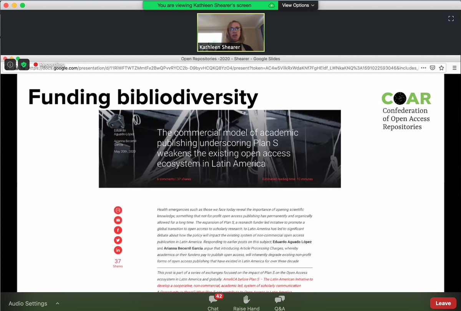The width and height of the screenshot is (461, 311).
Task: Select Kathleen Shearer's video thumbnail
Action: [231, 33]
